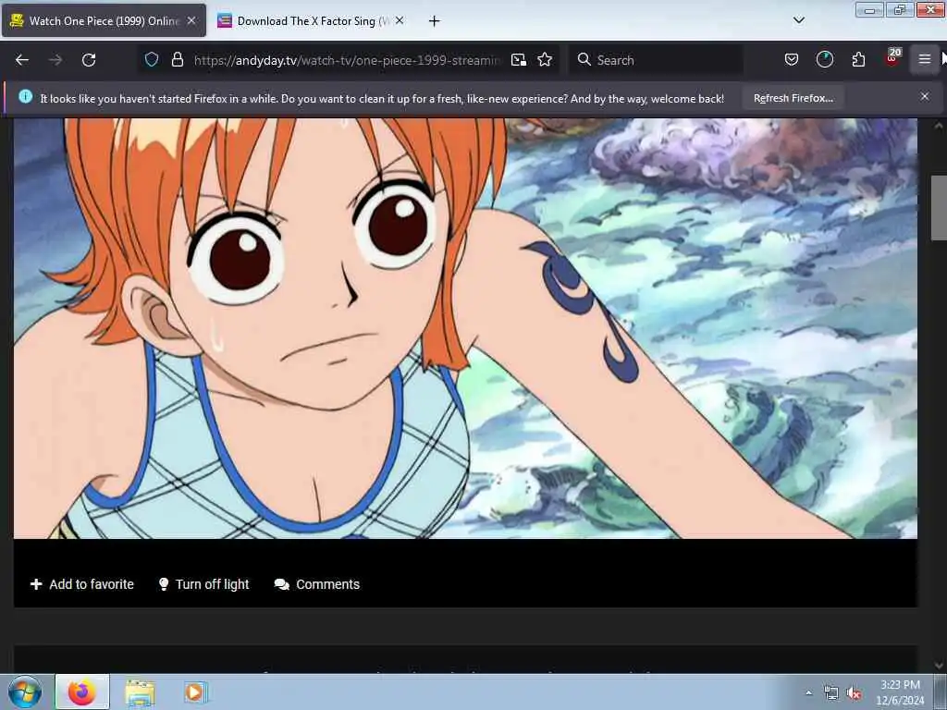Reload the current page

(89, 60)
